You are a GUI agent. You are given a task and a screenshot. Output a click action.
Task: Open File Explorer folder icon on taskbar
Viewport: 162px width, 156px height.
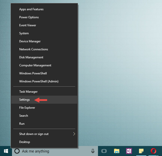(116, 151)
